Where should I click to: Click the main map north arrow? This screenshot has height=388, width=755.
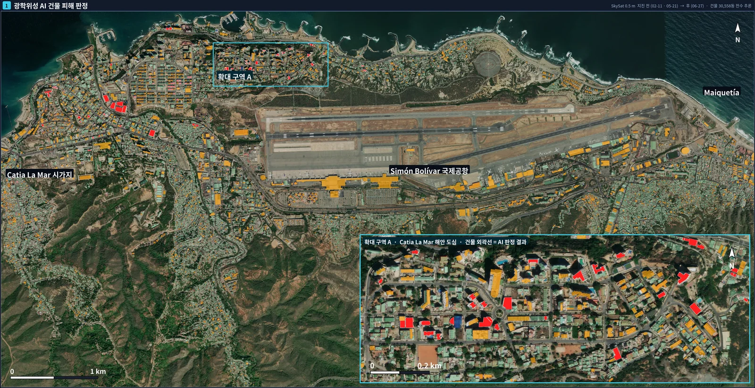pyautogui.click(x=738, y=33)
